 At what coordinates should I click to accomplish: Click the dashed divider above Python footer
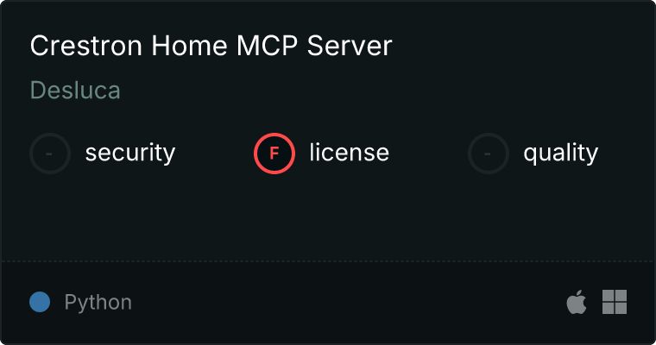pos(328,261)
